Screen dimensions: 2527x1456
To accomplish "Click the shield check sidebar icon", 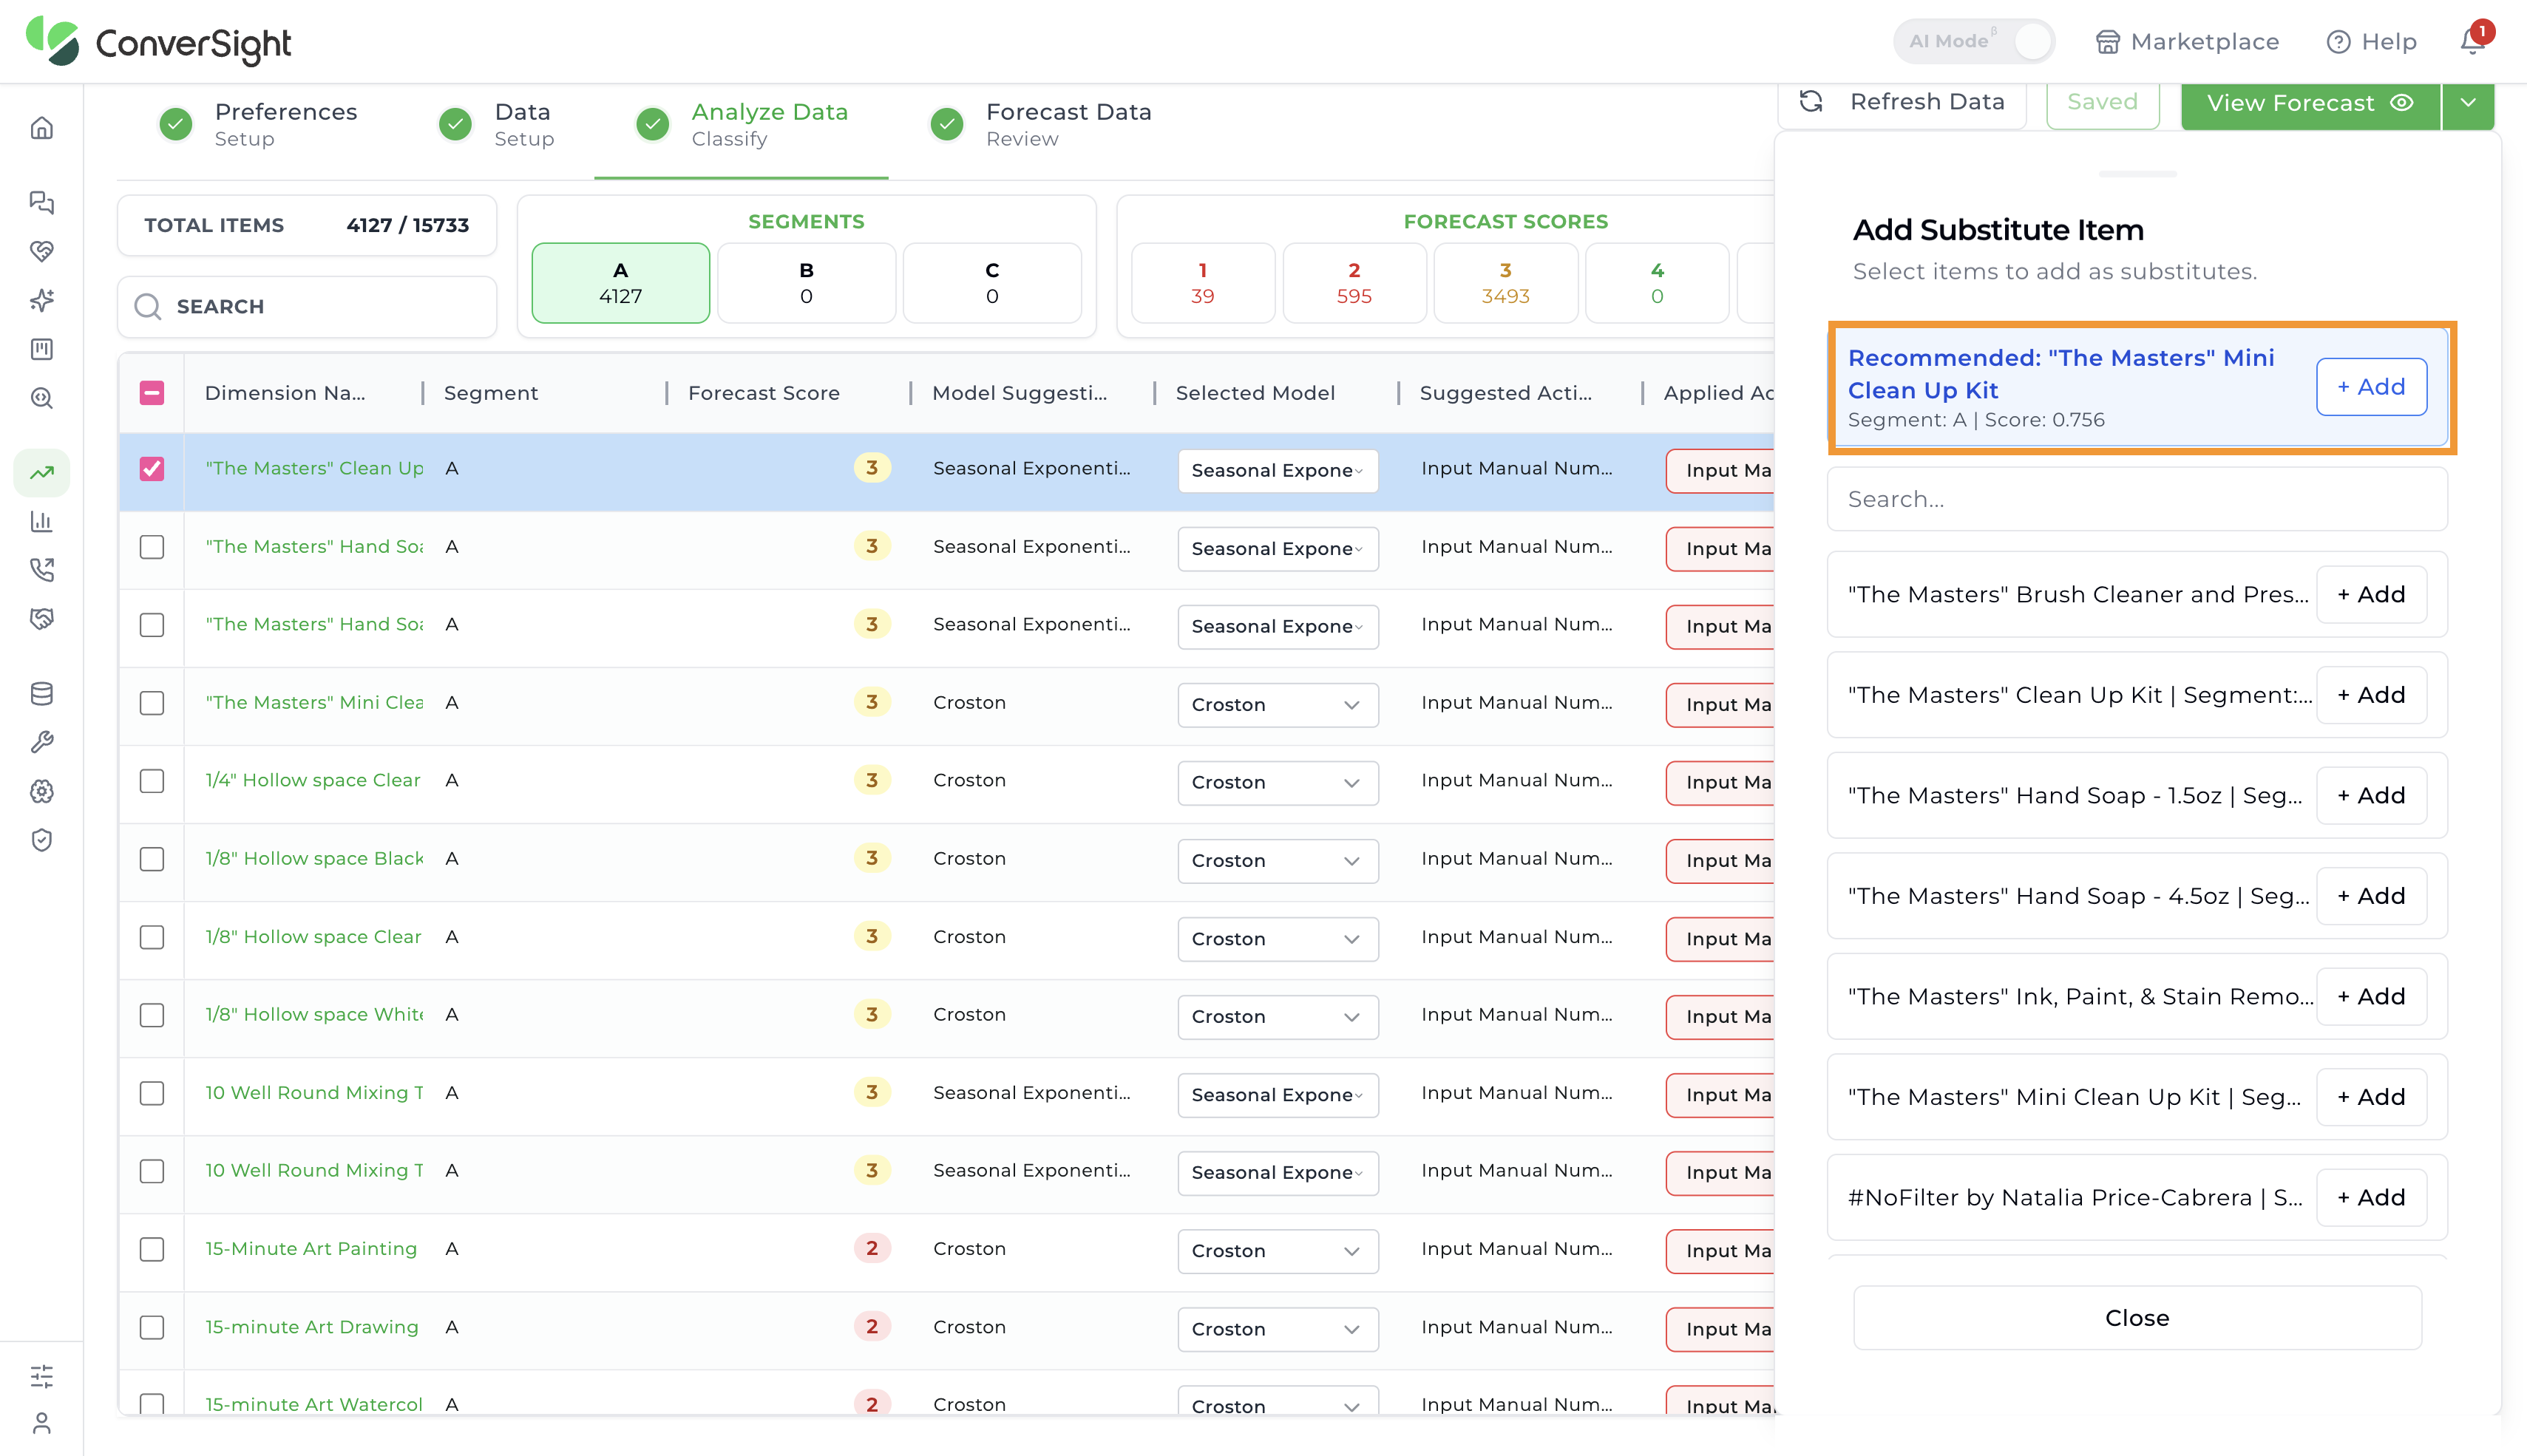I will tap(41, 840).
